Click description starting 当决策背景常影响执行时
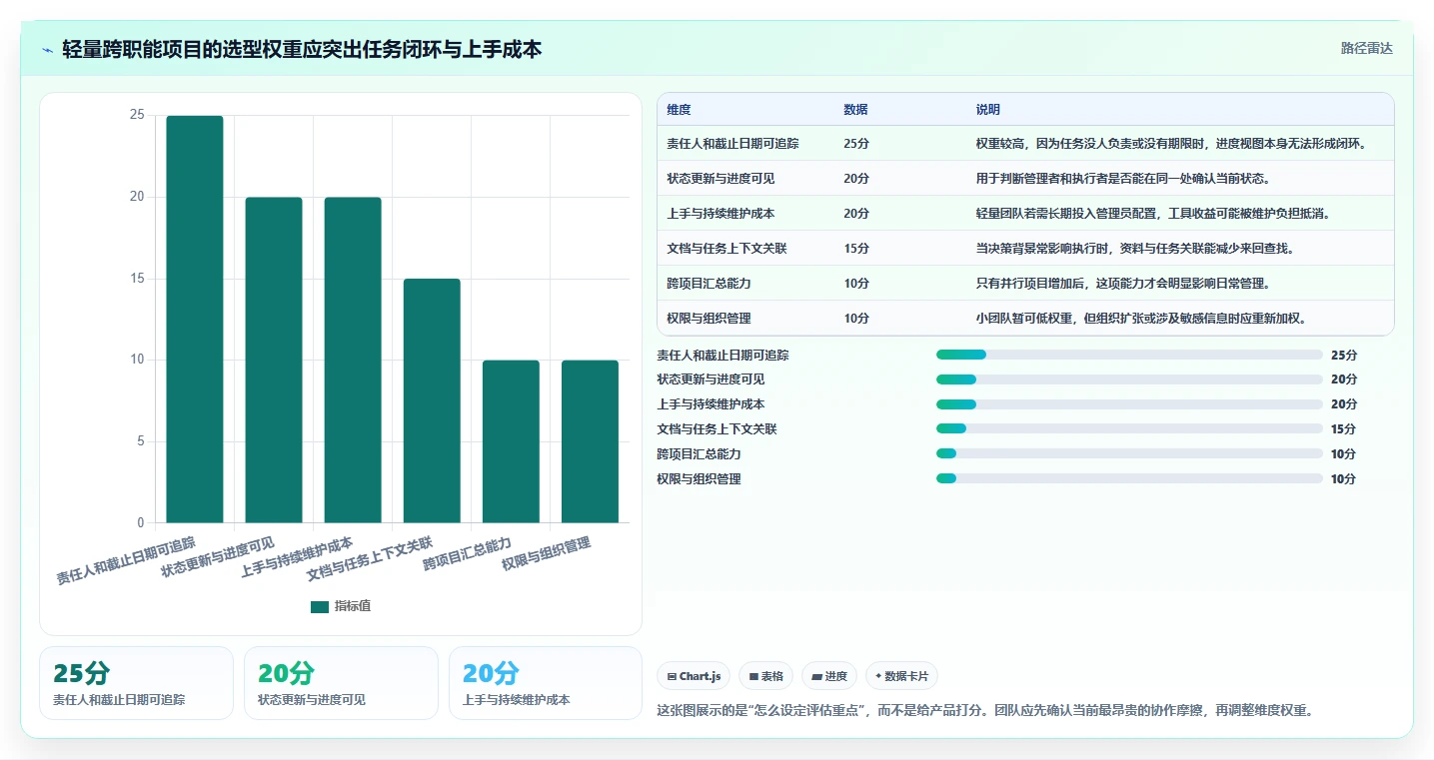 (1136, 249)
